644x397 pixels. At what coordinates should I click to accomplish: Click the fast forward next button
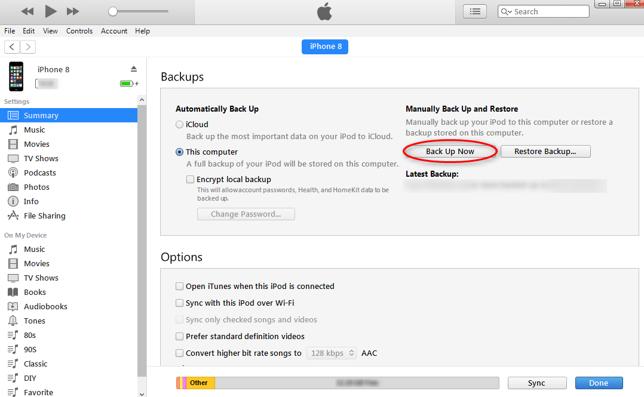[x=73, y=11]
